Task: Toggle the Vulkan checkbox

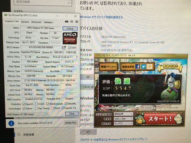Action: [x=24, y=108]
